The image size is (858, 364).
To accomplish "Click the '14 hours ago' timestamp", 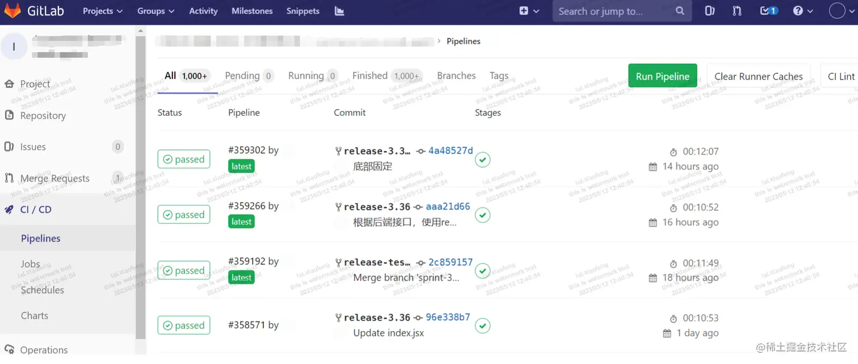I will coord(690,166).
